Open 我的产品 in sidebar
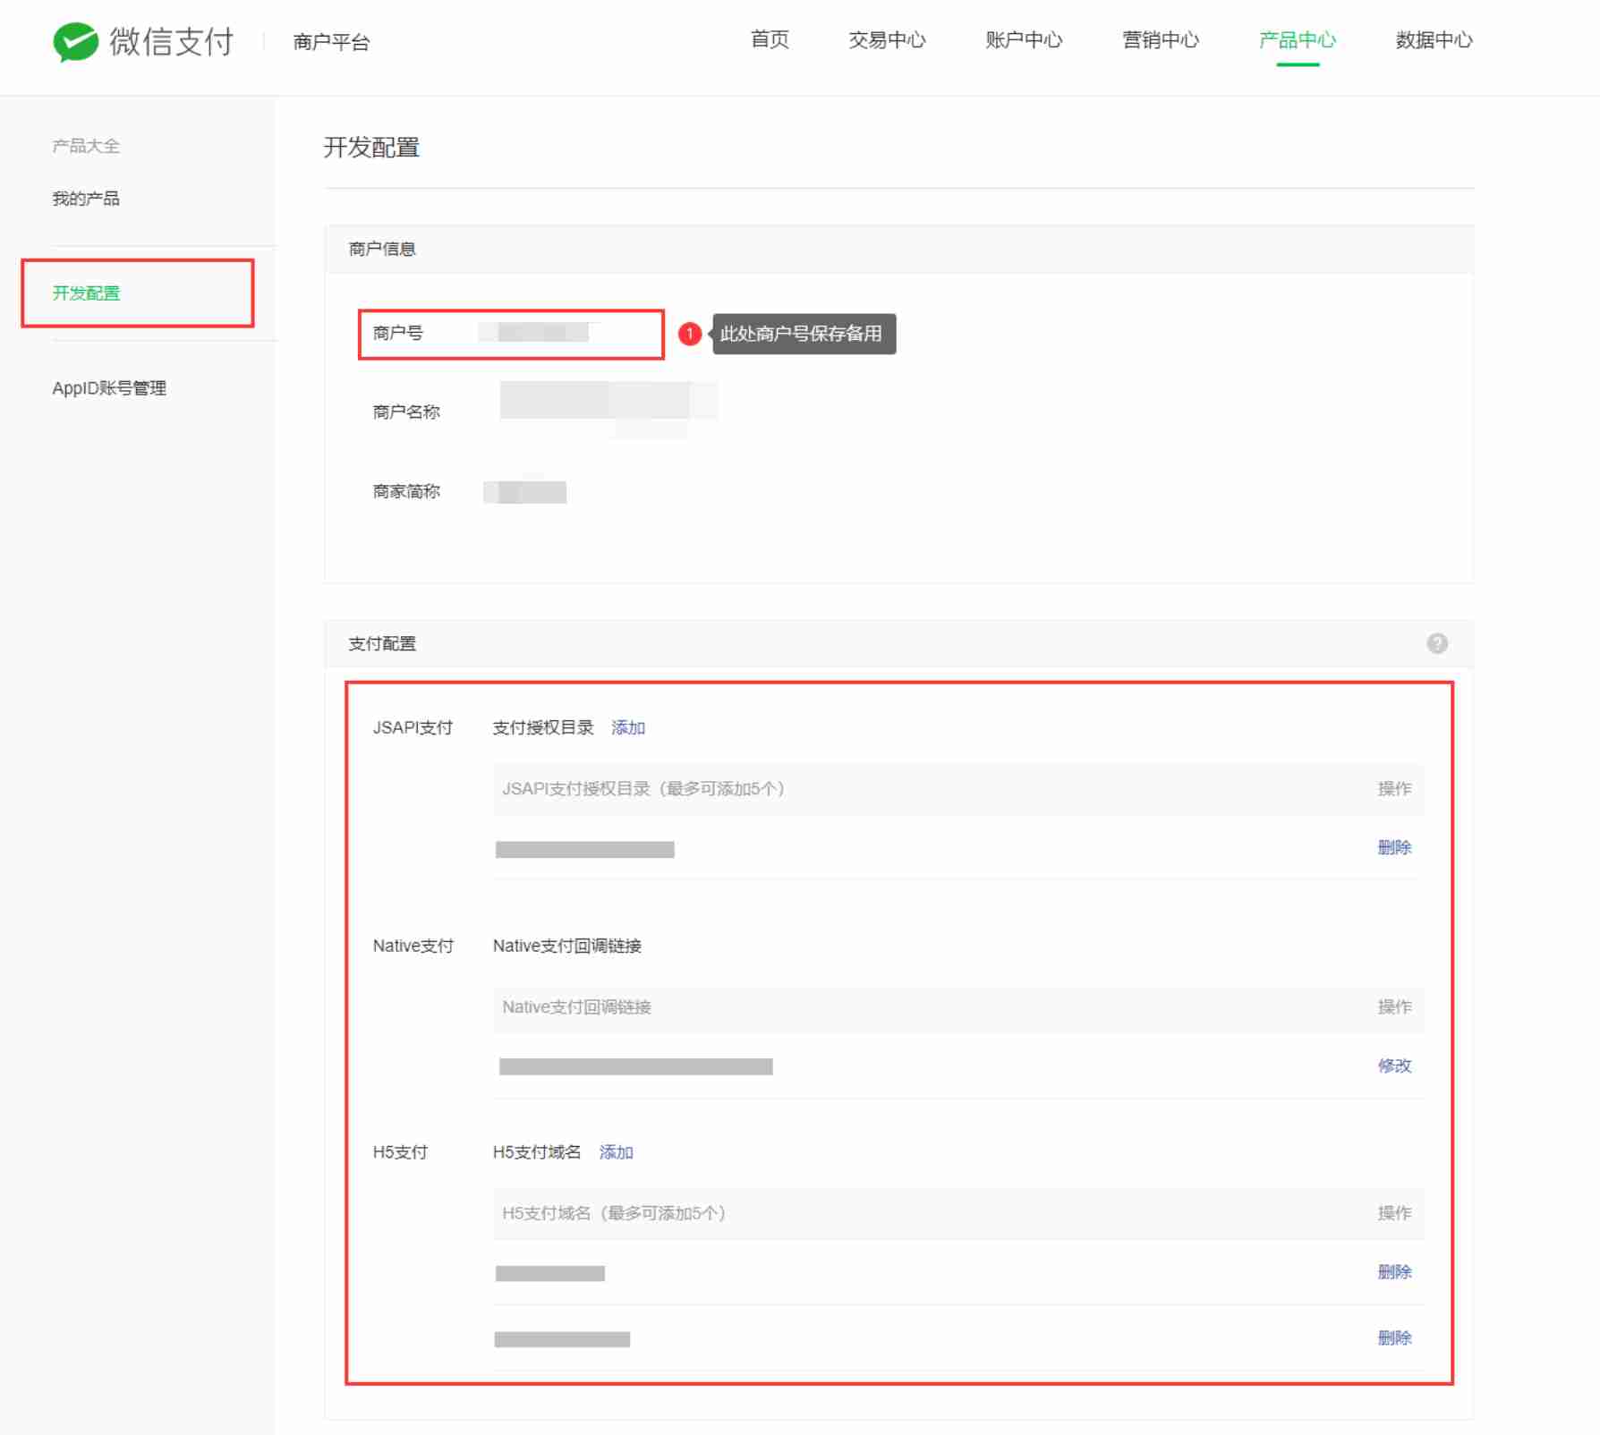The height and width of the screenshot is (1435, 1600). [86, 199]
